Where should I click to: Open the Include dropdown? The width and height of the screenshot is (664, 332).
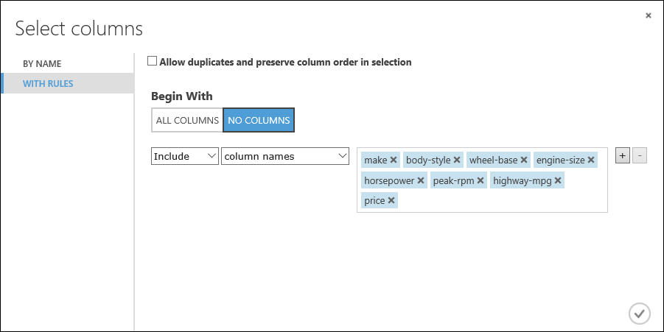pos(185,156)
